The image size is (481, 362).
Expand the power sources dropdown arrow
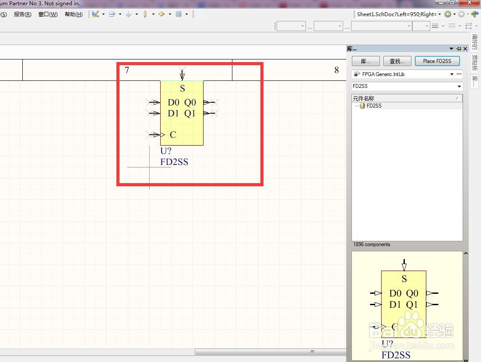(x=137, y=14)
